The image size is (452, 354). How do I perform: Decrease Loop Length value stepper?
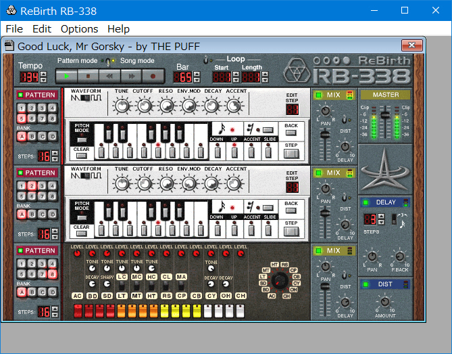coord(265,80)
